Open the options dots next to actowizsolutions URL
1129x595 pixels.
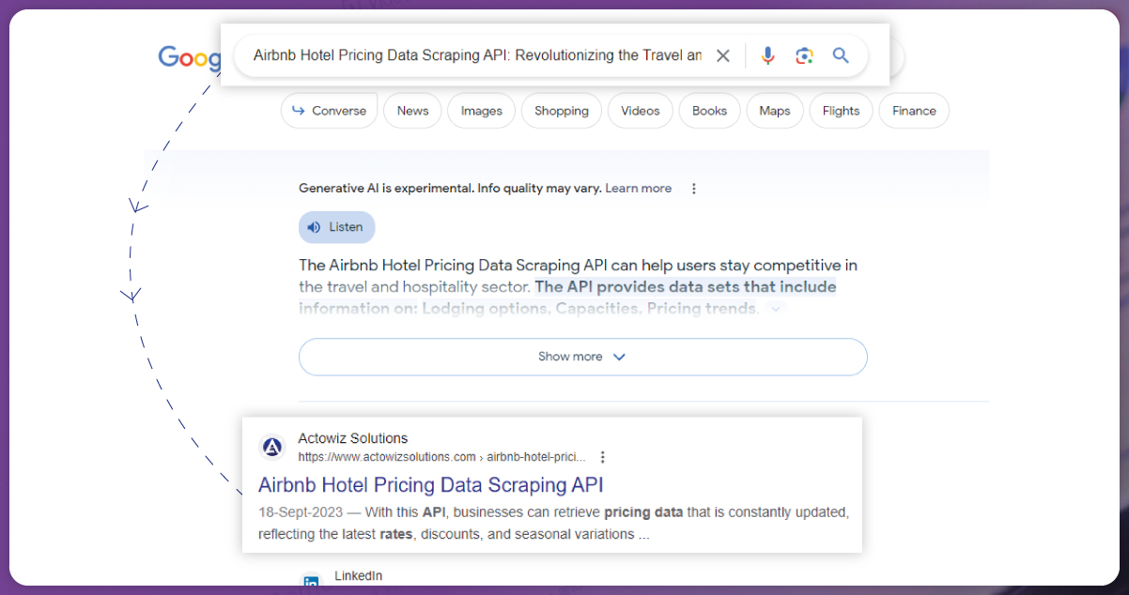click(603, 457)
